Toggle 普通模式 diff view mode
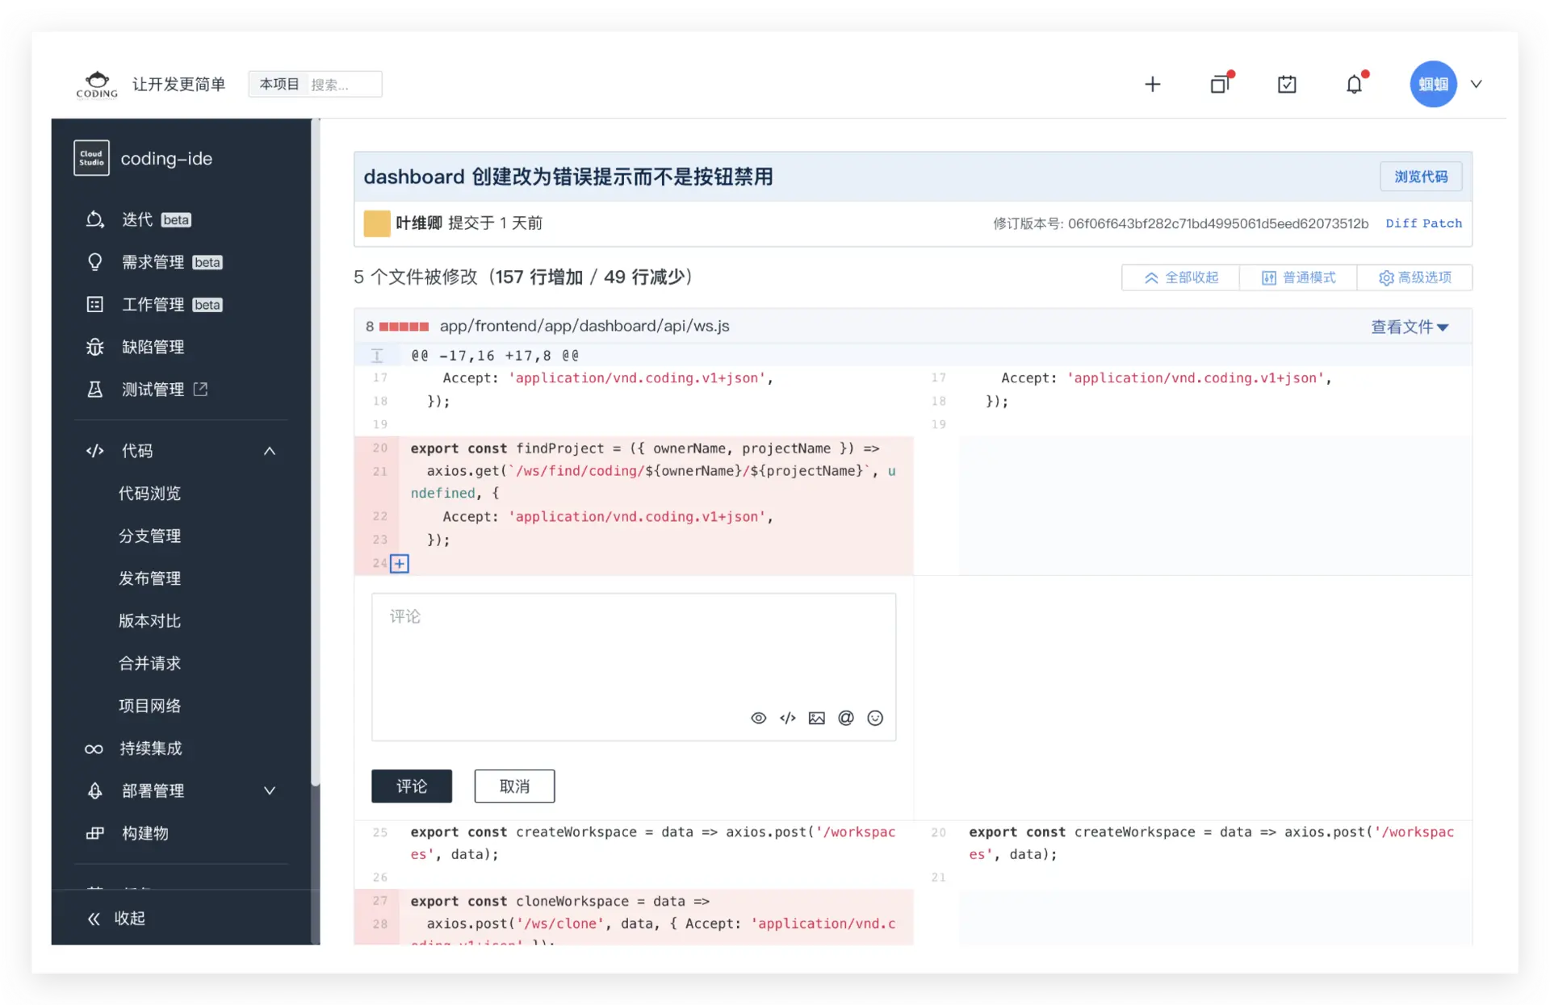 (1298, 277)
